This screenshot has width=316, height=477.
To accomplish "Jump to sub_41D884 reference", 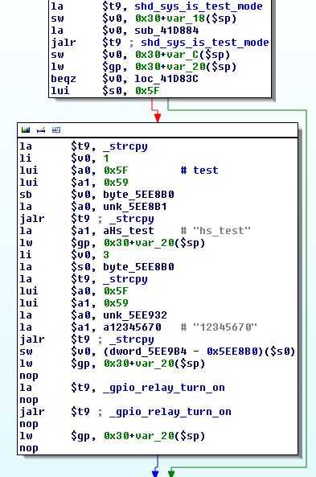I will [x=166, y=31].
